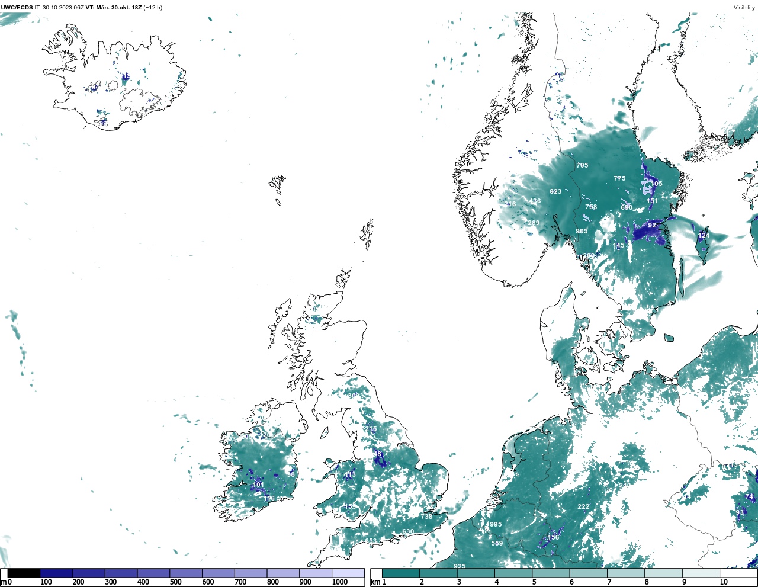Click the 1000 m pale lavender legend swatch
The width and height of the screenshot is (758, 587).
click(x=348, y=573)
